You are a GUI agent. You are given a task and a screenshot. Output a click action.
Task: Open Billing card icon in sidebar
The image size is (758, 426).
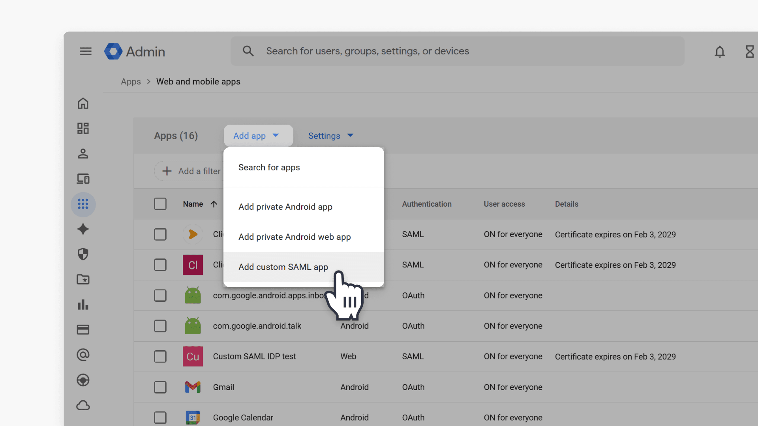point(83,330)
